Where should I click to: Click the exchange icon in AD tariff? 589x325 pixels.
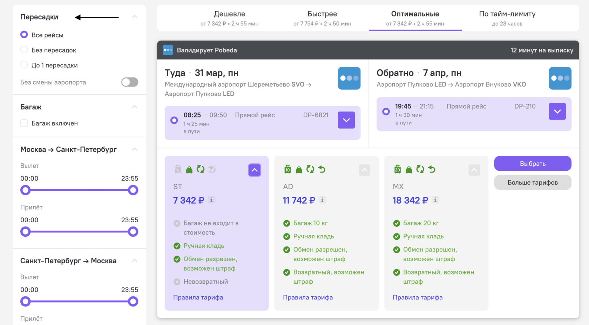tap(310, 169)
